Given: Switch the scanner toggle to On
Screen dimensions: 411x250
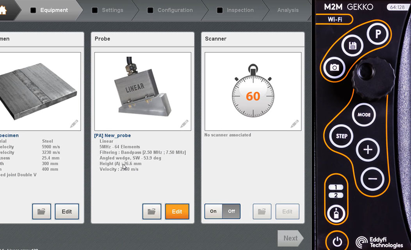Looking at the screenshot, I should (214, 211).
